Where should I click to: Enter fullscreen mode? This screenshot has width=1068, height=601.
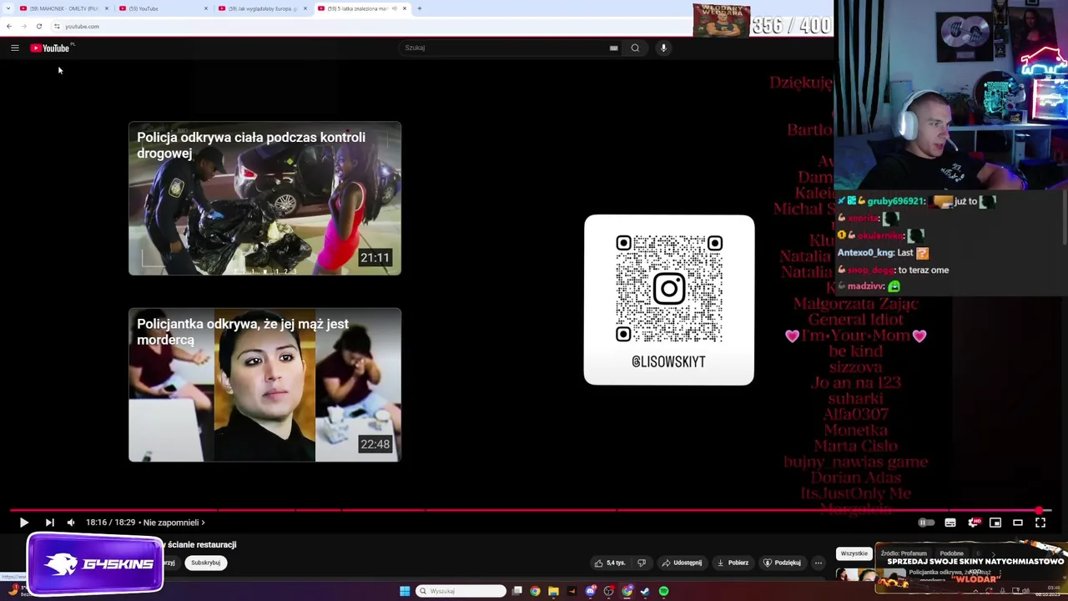(x=1040, y=523)
